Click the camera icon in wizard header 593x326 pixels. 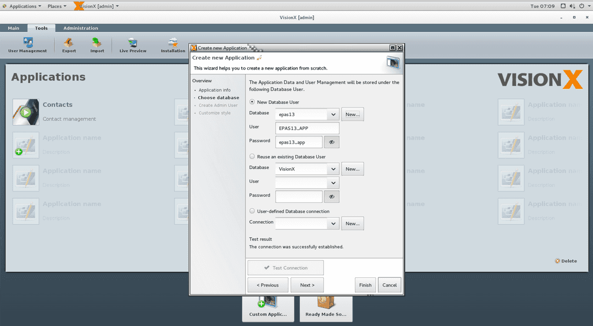pyautogui.click(x=393, y=62)
